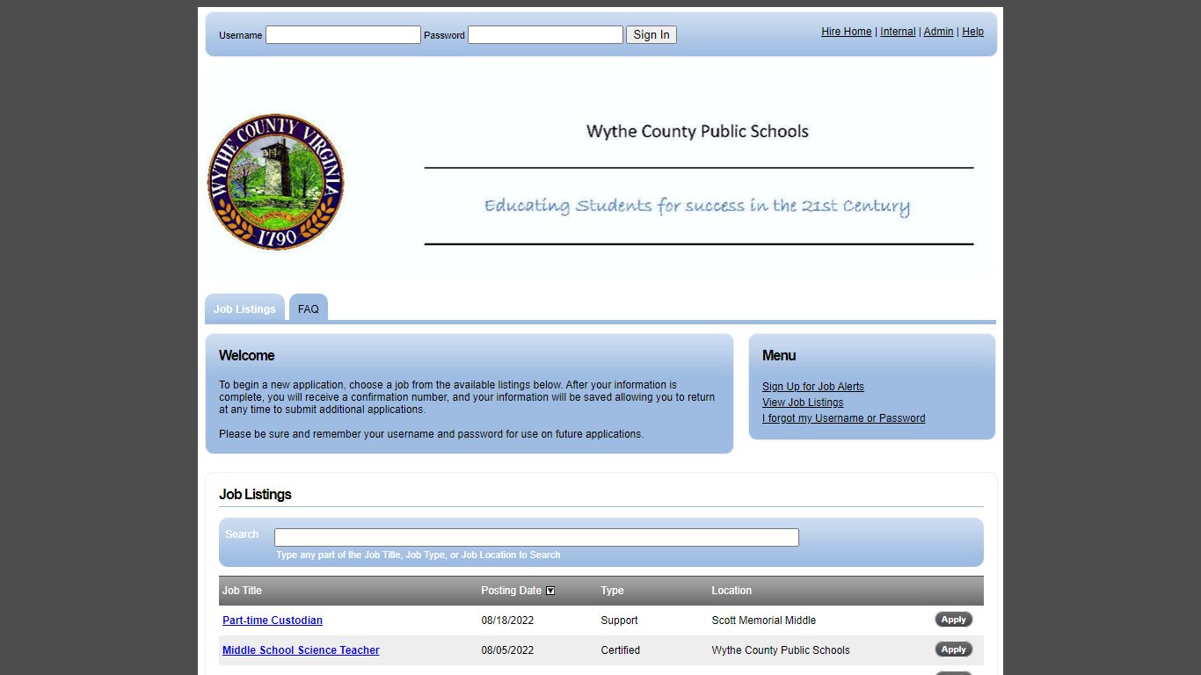Open View Job Listings menu link
The height and width of the screenshot is (675, 1201).
(803, 403)
